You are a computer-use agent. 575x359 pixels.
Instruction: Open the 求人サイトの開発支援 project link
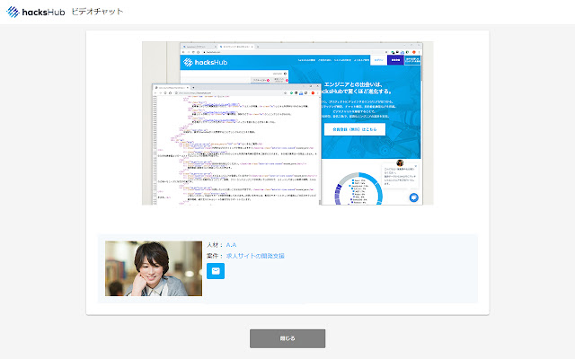pos(255,256)
